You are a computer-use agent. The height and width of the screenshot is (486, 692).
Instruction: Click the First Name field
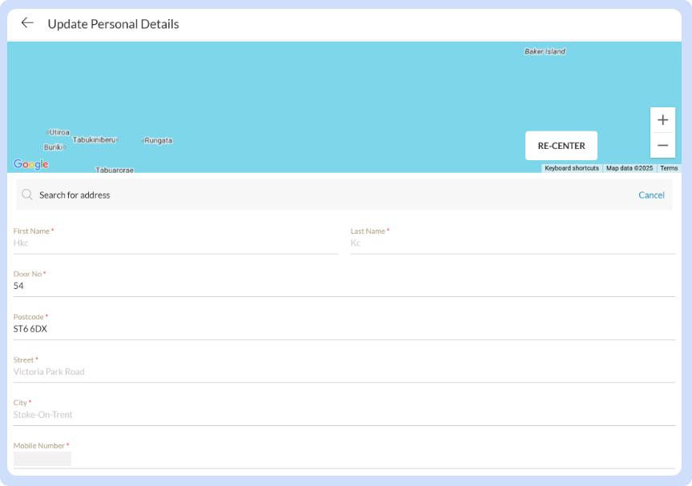coord(175,243)
